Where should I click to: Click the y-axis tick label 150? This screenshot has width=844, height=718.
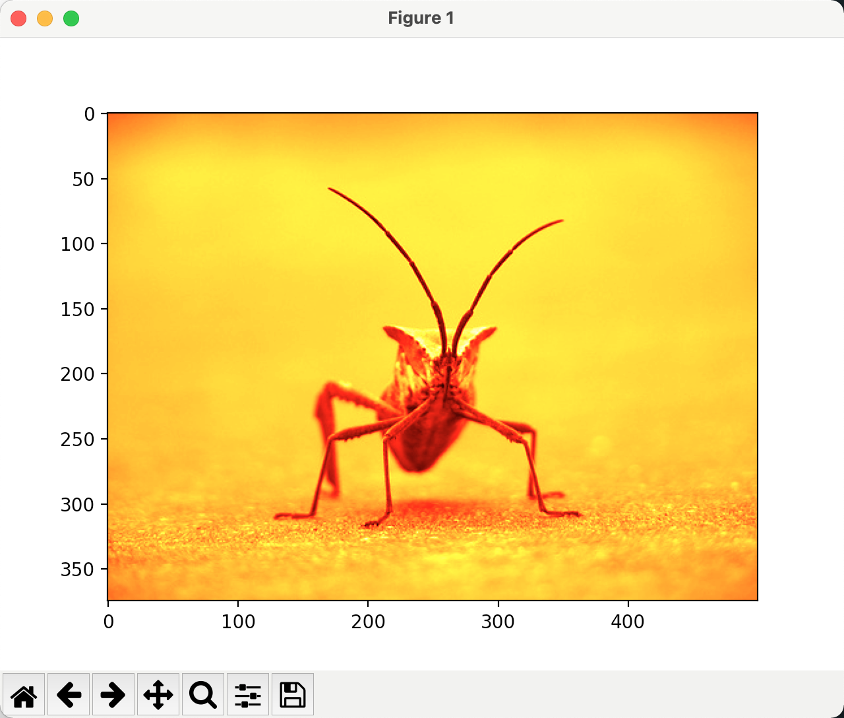pyautogui.click(x=78, y=310)
